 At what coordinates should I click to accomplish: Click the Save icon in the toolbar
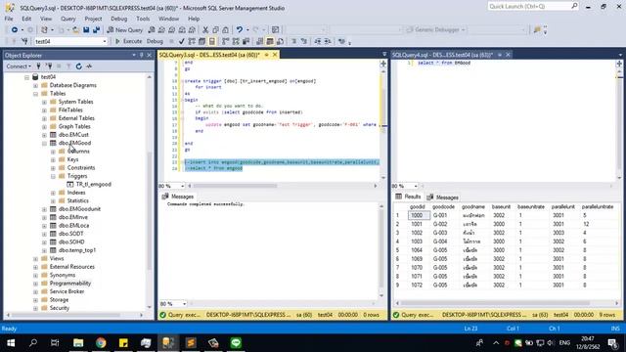pyautogui.click(x=86, y=30)
